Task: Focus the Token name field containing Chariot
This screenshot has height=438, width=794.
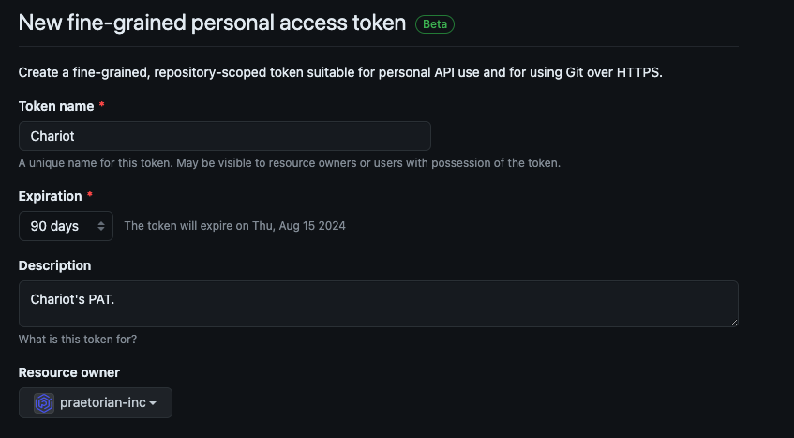Action: [225, 136]
